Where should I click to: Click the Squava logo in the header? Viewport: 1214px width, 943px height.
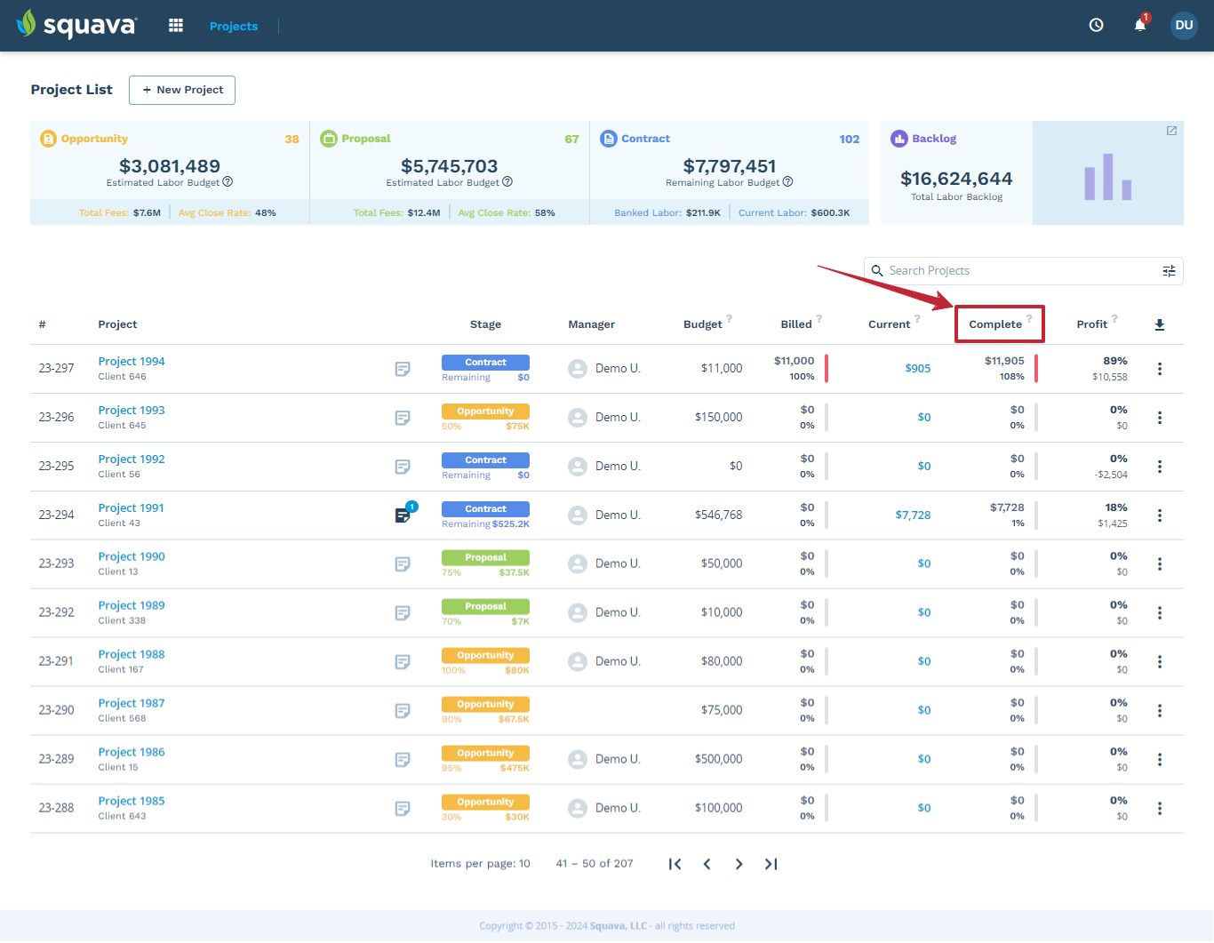pos(76,25)
